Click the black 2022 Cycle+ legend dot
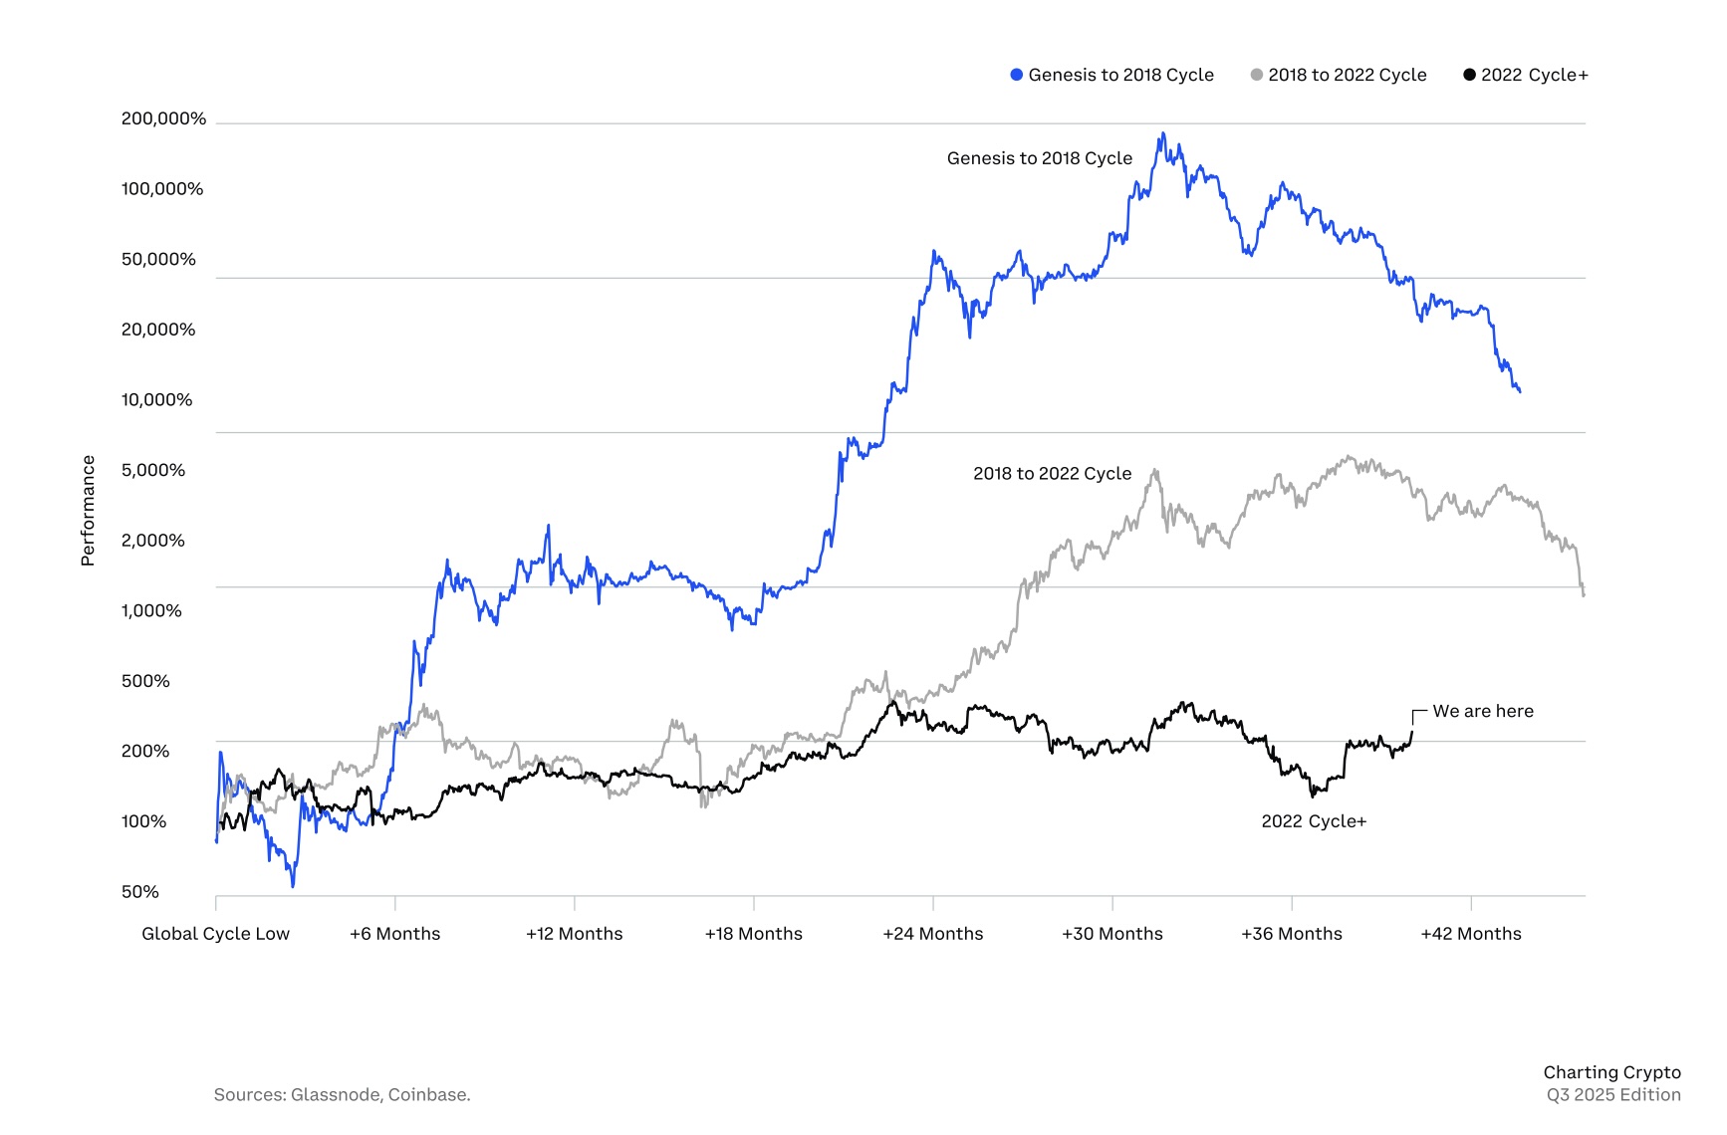This screenshot has height=1135, width=1727. pyautogui.click(x=1469, y=75)
